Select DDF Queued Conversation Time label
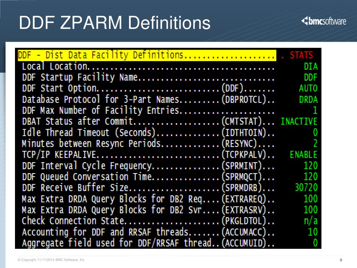 87,177
